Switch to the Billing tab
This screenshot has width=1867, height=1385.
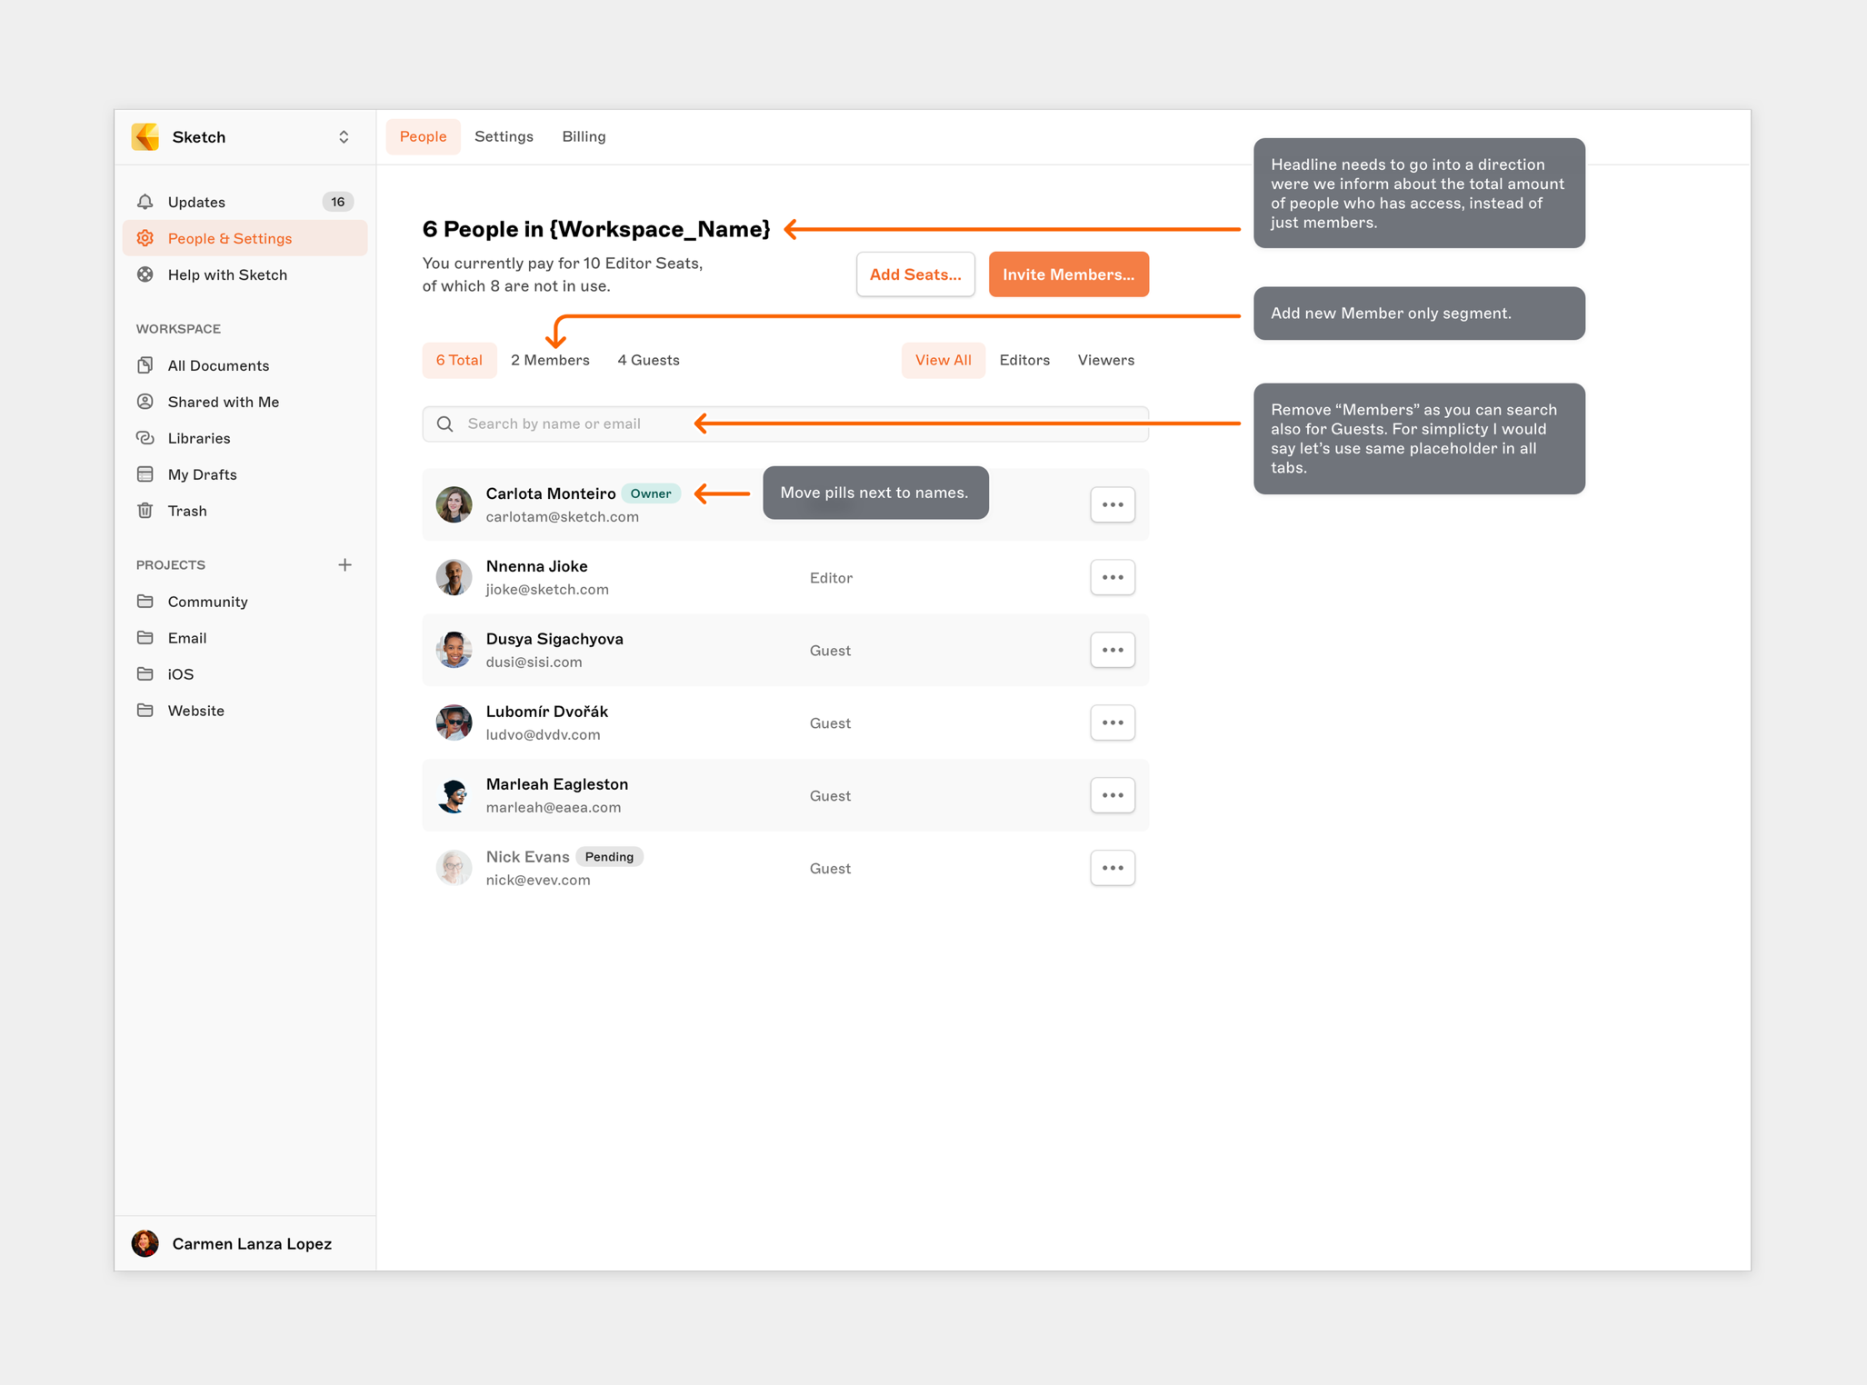point(584,136)
